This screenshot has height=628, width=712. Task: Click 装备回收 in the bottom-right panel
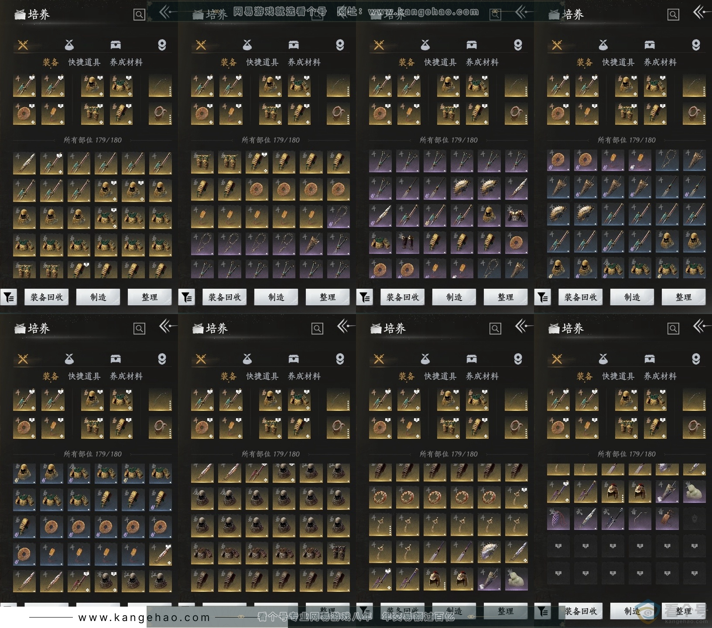(581, 611)
